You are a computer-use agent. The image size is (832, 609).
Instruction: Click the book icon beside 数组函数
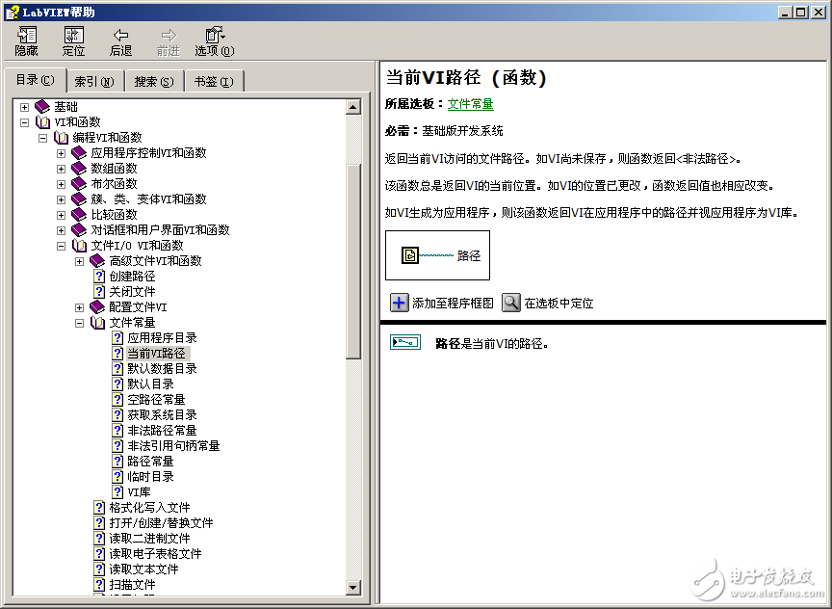[79, 169]
